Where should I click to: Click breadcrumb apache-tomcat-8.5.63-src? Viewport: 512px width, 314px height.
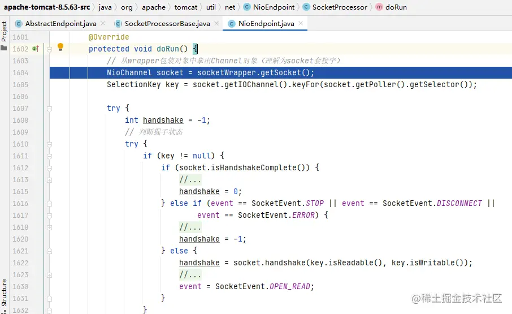tap(47, 7)
